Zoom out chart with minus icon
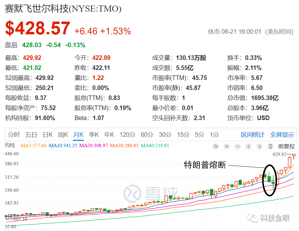The width and height of the screenshot is (299, 231). pos(237,146)
